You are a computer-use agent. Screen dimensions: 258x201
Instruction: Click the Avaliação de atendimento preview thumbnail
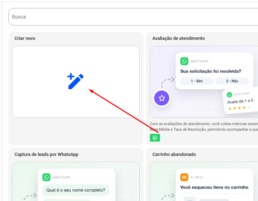pyautogui.click(x=204, y=82)
